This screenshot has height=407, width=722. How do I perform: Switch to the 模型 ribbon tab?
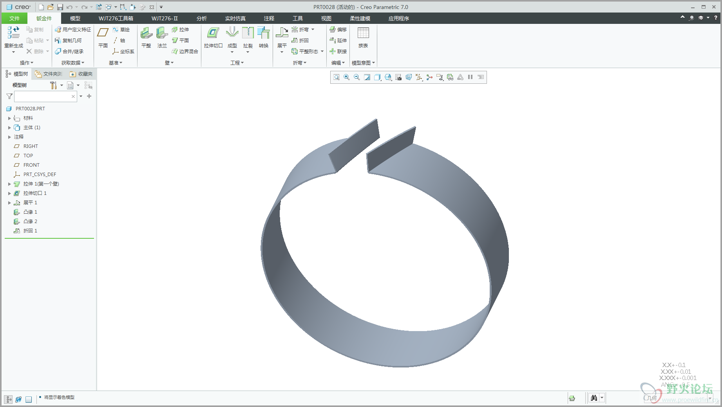coord(75,18)
